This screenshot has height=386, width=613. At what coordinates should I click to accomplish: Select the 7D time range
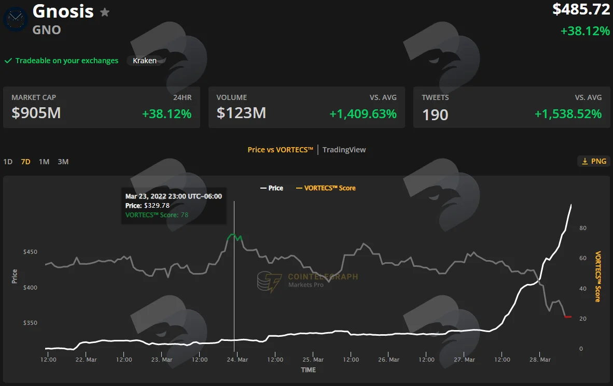click(x=25, y=161)
